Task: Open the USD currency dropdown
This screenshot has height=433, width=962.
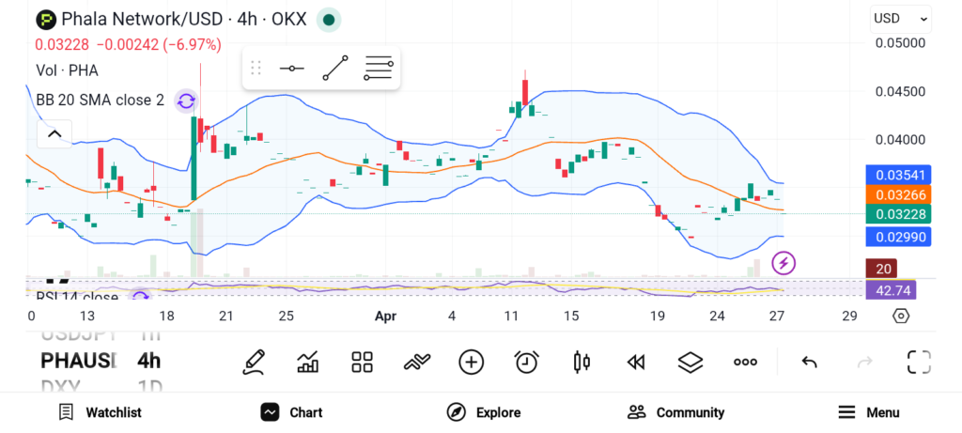Action: 900,18
